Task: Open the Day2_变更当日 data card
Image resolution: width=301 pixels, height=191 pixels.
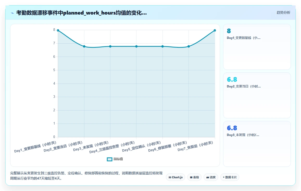Action: coord(257,95)
